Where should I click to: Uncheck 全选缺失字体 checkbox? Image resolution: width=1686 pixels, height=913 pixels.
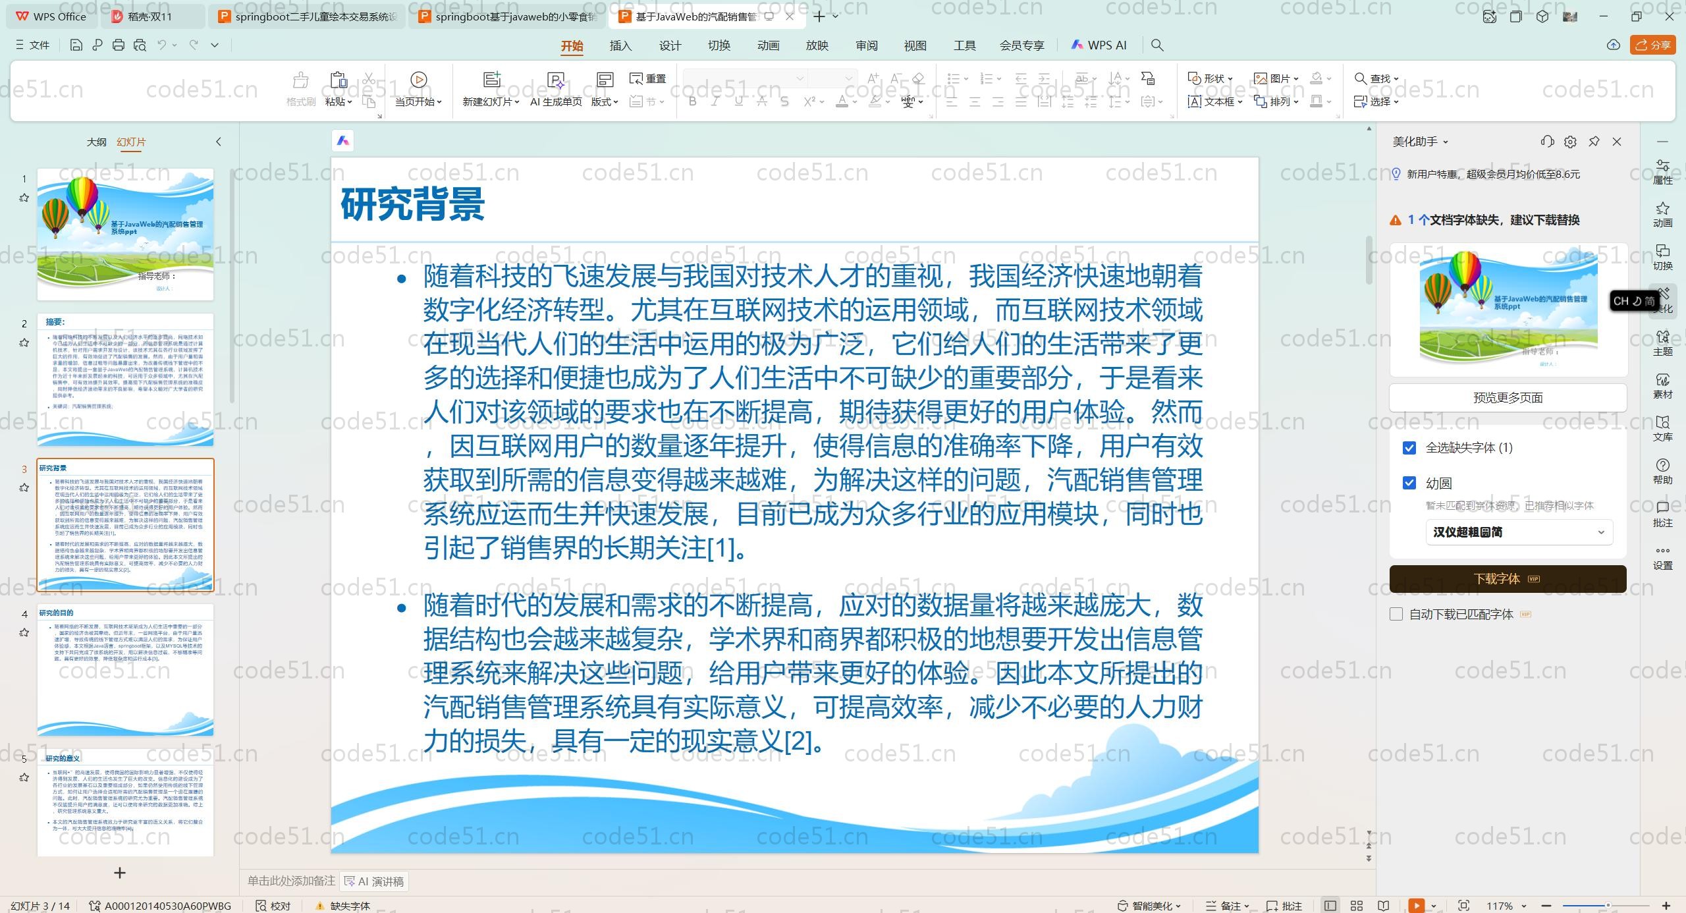click(1409, 448)
